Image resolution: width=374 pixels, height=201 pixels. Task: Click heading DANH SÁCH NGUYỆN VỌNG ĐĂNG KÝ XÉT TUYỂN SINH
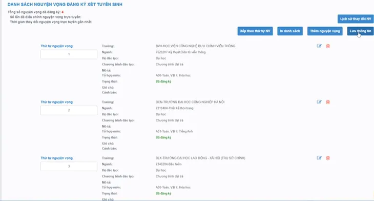65,5
